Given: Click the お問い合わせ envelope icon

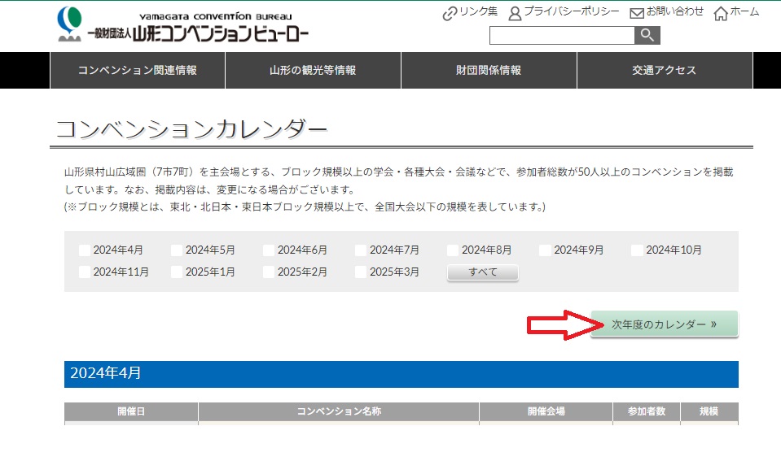Looking at the screenshot, I should [637, 13].
